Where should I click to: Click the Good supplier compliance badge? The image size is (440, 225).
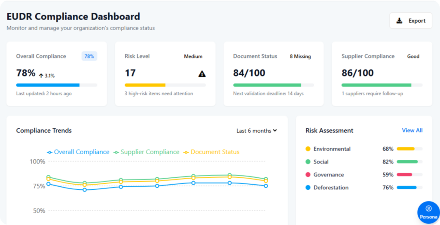click(413, 56)
